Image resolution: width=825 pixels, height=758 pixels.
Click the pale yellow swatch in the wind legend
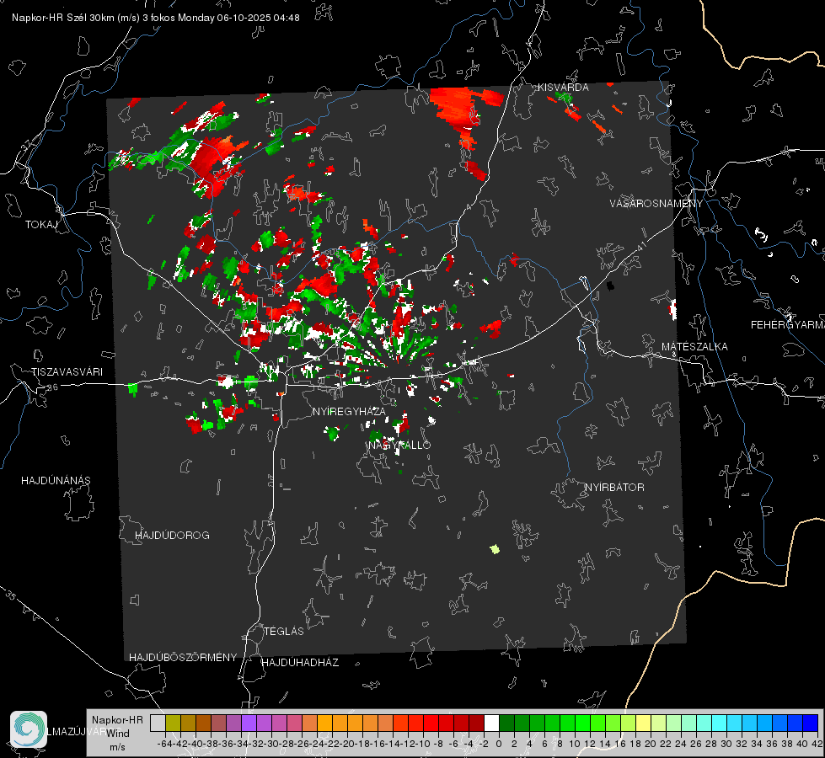(644, 723)
